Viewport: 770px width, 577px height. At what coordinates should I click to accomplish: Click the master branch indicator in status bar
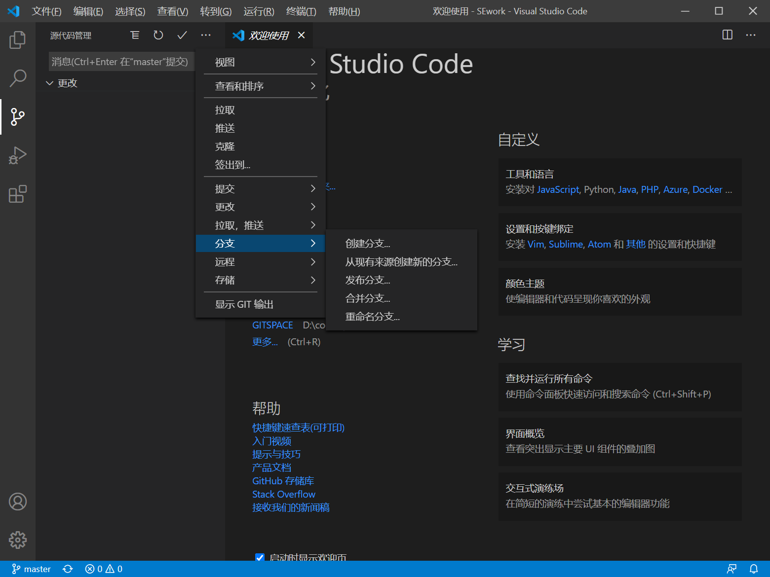pyautogui.click(x=31, y=569)
